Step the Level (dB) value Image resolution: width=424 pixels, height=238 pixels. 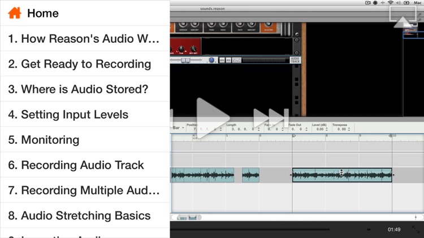326,129
